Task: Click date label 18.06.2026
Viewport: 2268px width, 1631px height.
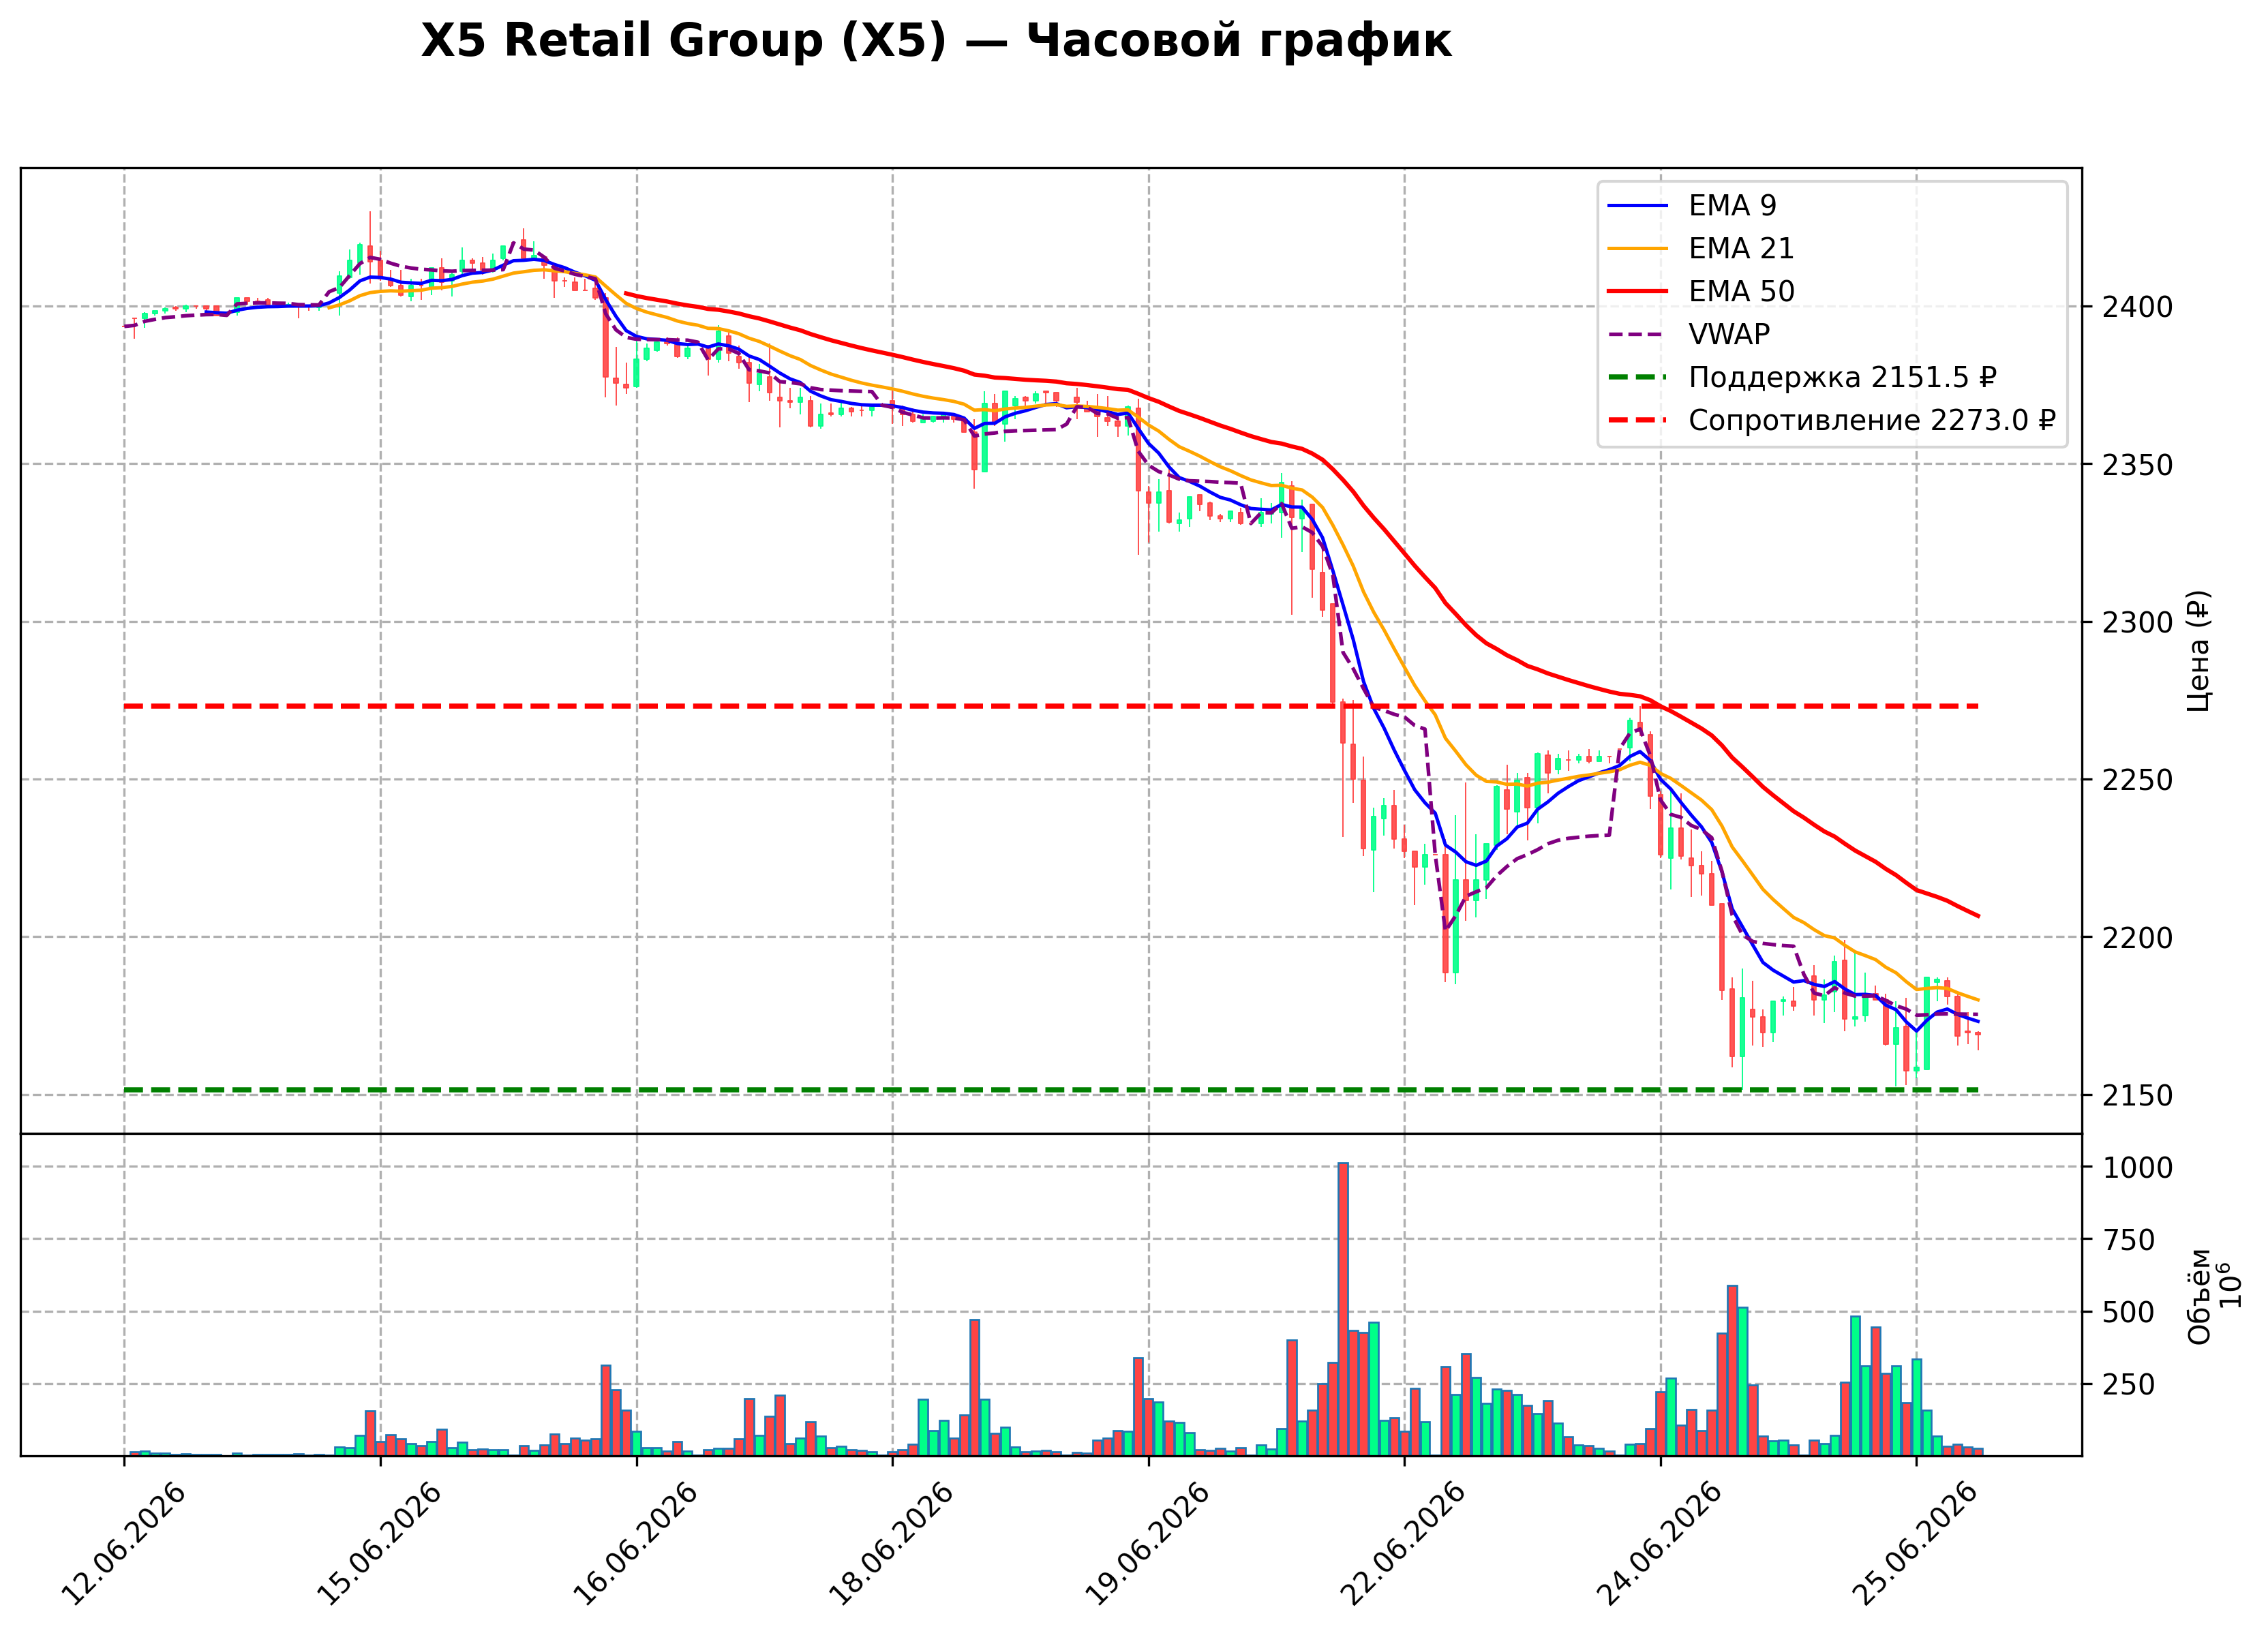Action: 891,1543
